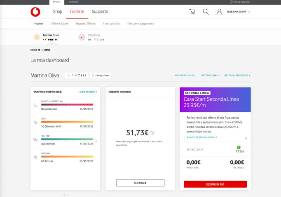This screenshot has width=281, height=197.
Task: Click the 01/05/2026 expiry date
Action: point(86,161)
